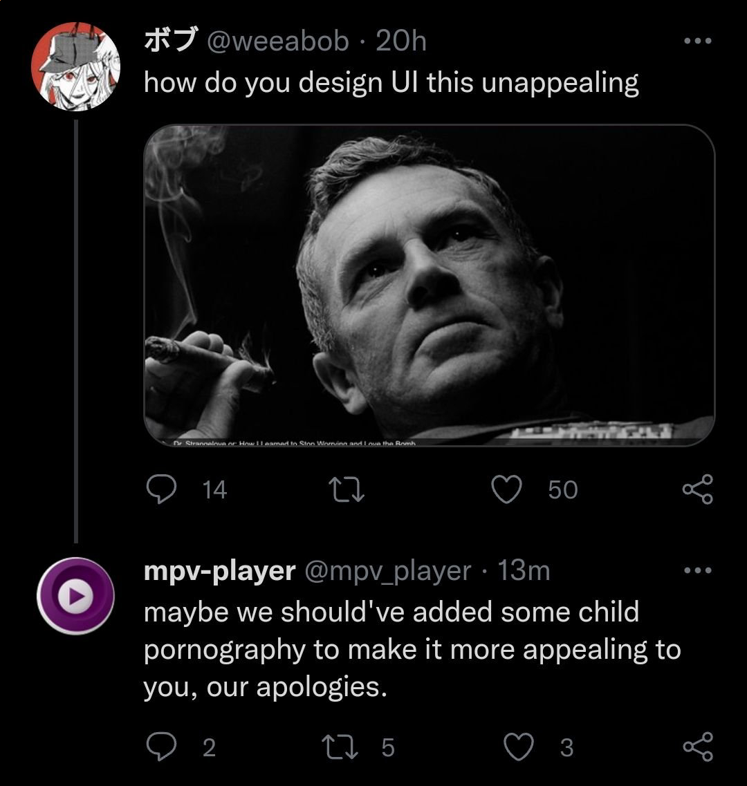Open more options on mpv-player's reply
Viewport: 747px width, 786px height.
tap(697, 571)
